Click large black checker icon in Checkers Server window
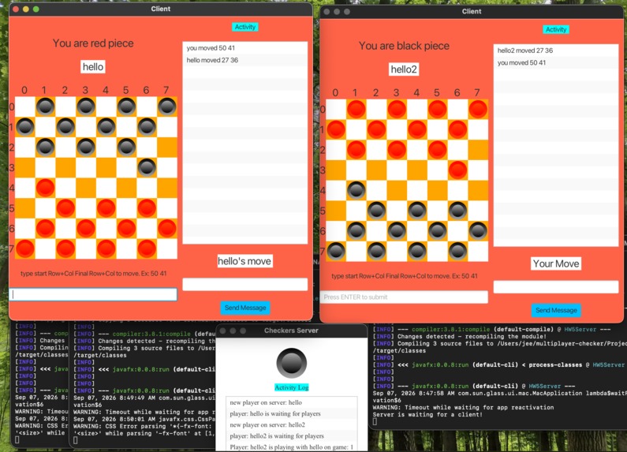Image resolution: width=627 pixels, height=452 pixels. point(292,363)
